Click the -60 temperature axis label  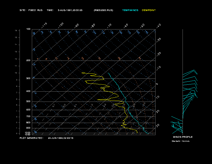tap(126, 26)
